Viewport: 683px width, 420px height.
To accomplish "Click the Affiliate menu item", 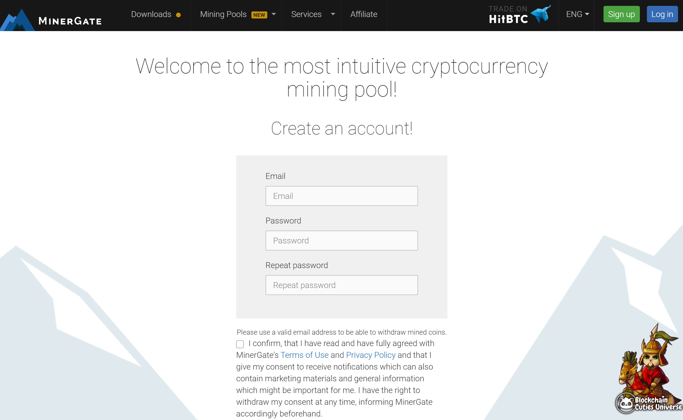I will (364, 15).
